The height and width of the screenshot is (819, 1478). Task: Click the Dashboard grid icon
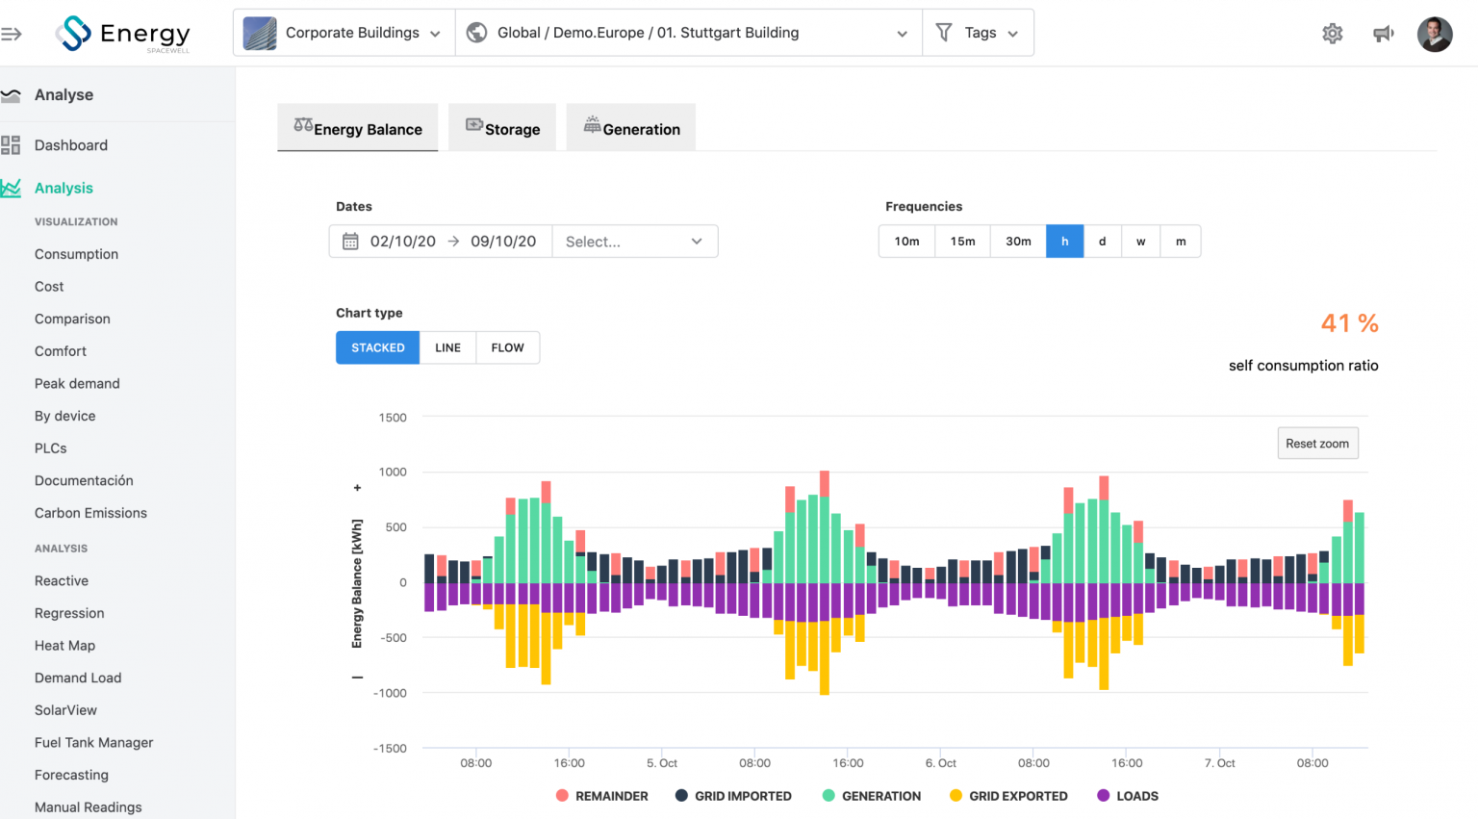(x=11, y=145)
